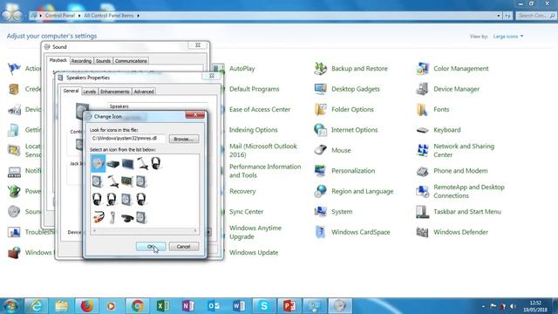Switch to the Recording tab in Sound

point(81,61)
